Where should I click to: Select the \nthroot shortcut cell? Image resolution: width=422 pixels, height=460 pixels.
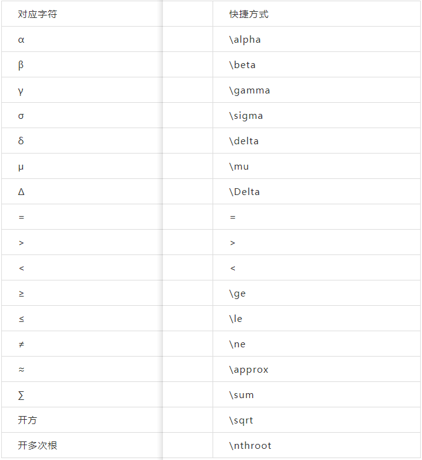(250, 446)
